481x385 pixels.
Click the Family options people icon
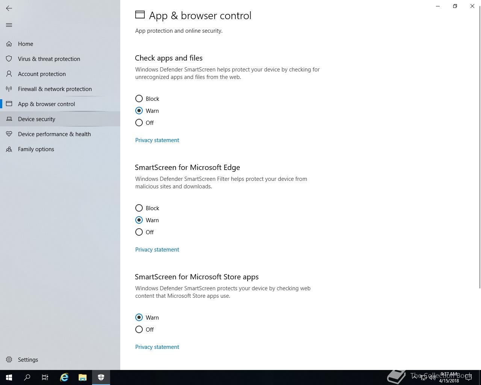click(x=9, y=149)
